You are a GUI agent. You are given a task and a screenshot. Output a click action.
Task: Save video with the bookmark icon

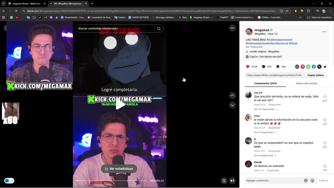click(278, 67)
